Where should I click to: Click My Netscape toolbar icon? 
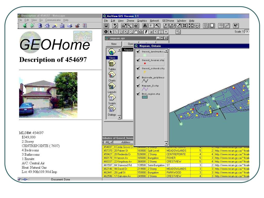pos(62,26)
